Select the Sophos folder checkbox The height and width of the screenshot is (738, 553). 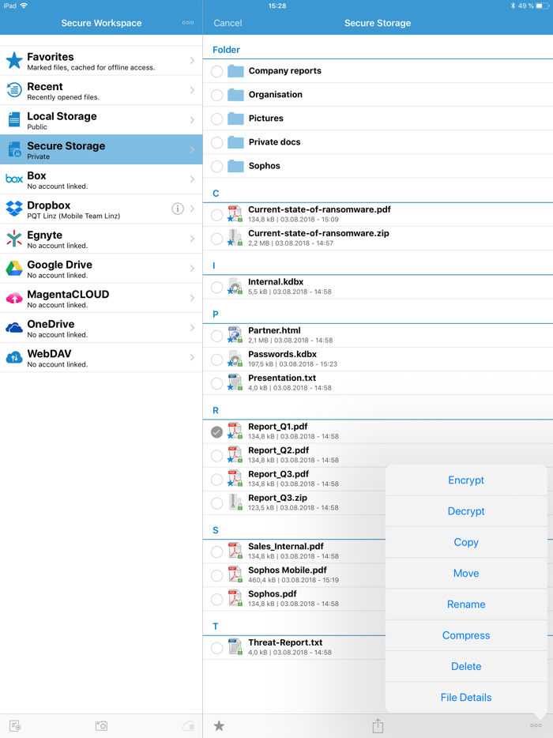[216, 166]
